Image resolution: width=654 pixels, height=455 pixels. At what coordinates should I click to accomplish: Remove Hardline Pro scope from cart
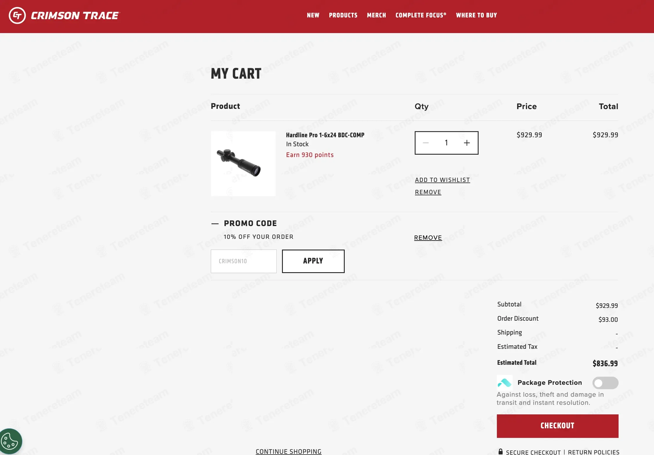428,192
